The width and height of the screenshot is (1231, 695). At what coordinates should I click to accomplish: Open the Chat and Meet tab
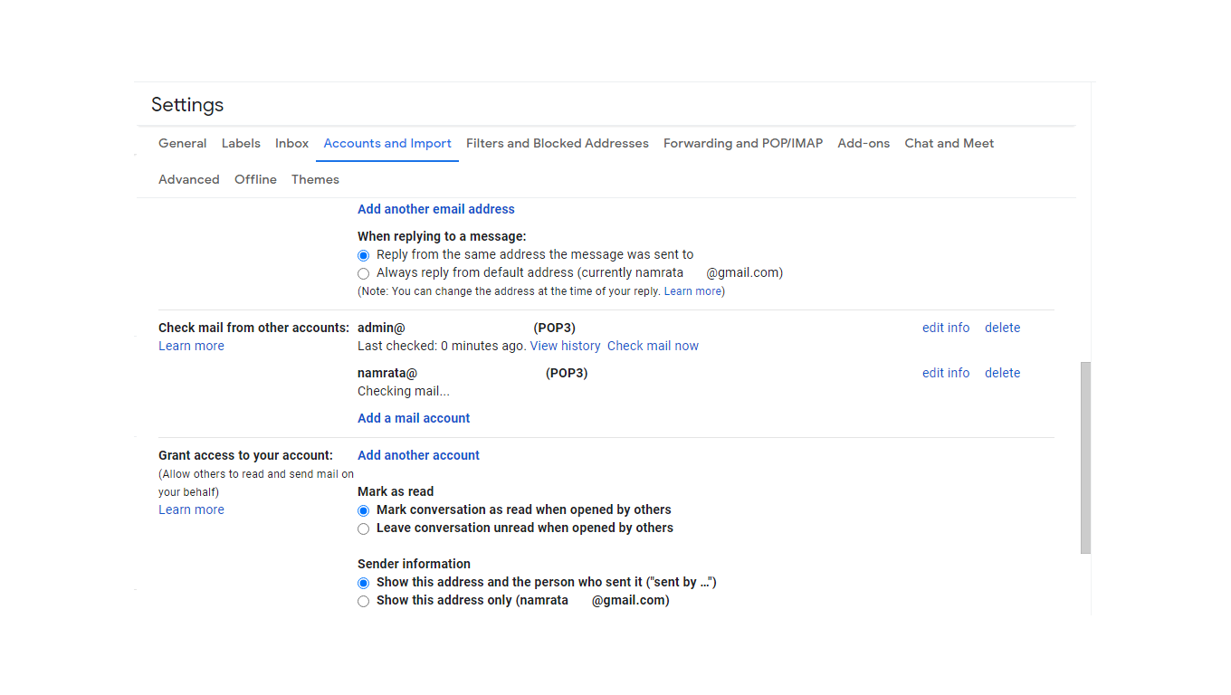tap(949, 143)
